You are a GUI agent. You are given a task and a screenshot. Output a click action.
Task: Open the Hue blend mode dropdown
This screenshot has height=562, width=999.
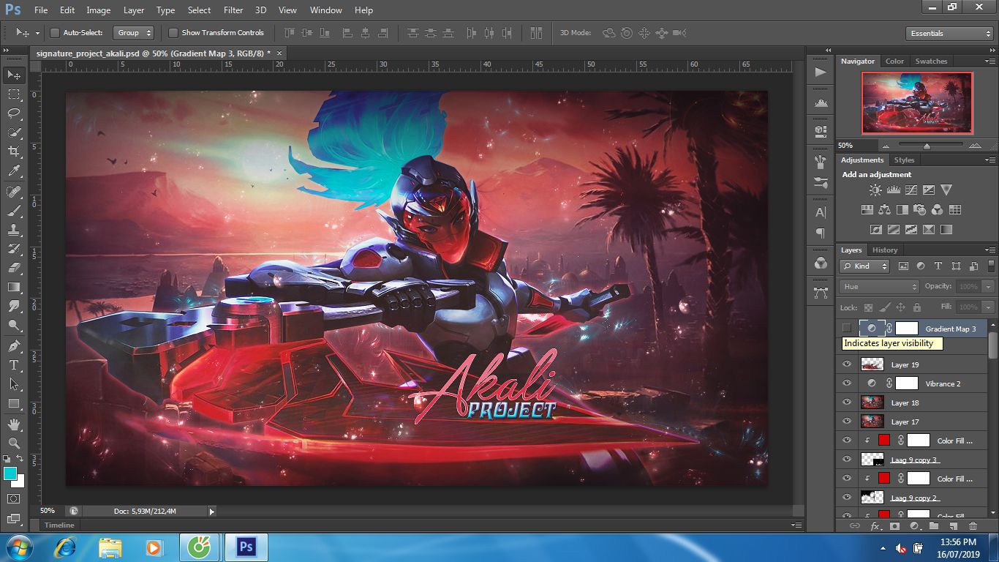(x=879, y=287)
